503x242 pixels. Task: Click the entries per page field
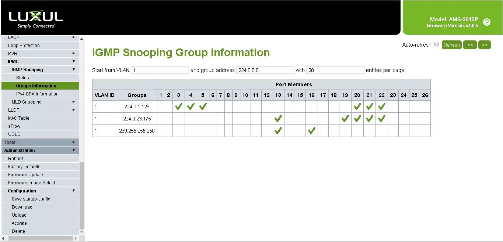pyautogui.click(x=335, y=70)
